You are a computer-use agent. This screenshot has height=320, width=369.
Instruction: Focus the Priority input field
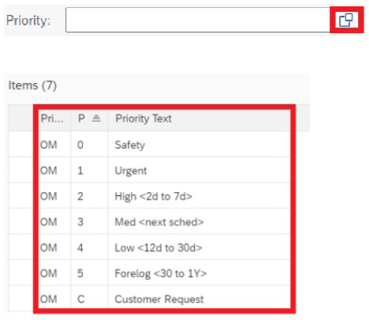pos(198,20)
